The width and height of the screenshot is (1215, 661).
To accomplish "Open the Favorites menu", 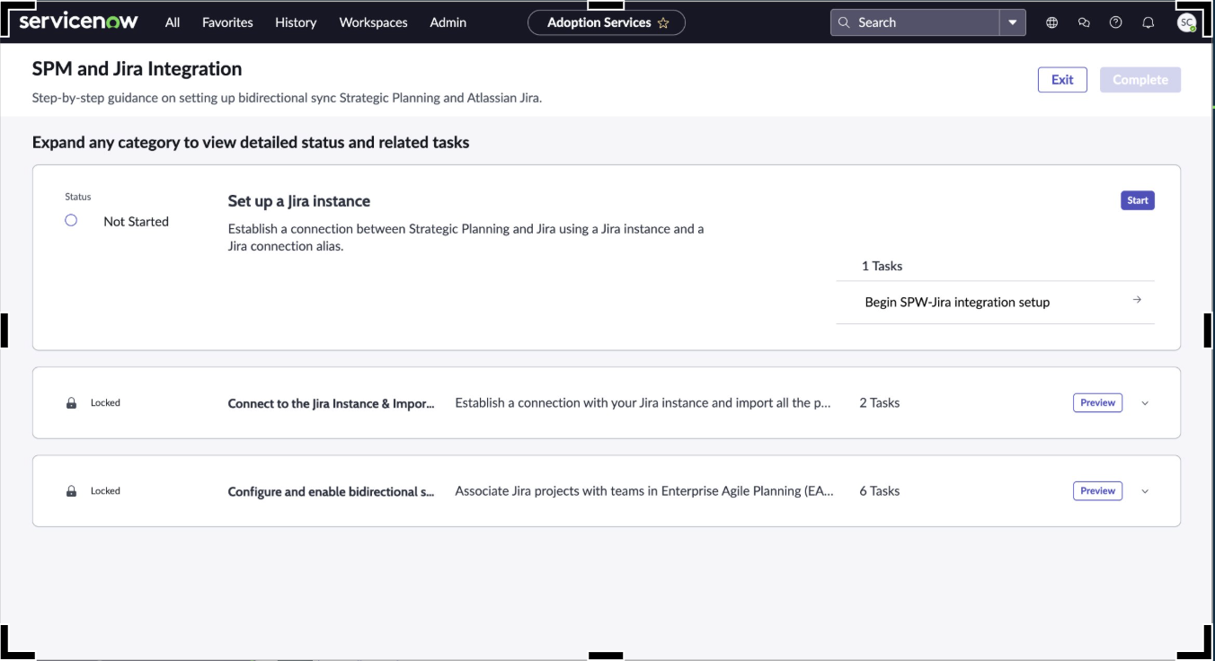I will click(227, 22).
